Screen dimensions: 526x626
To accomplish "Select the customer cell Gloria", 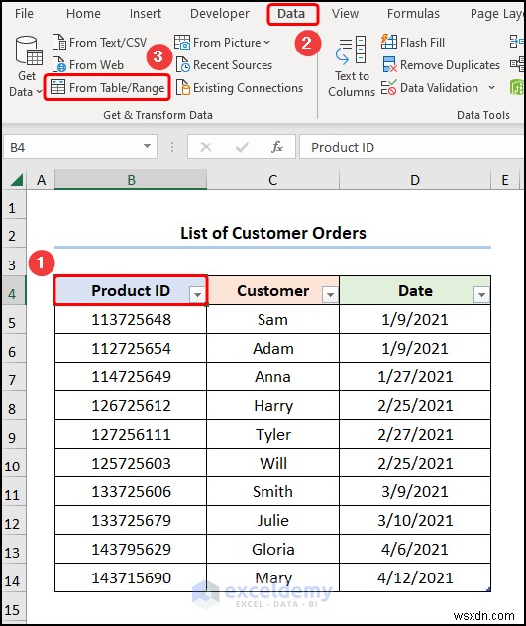I will pyautogui.click(x=273, y=550).
